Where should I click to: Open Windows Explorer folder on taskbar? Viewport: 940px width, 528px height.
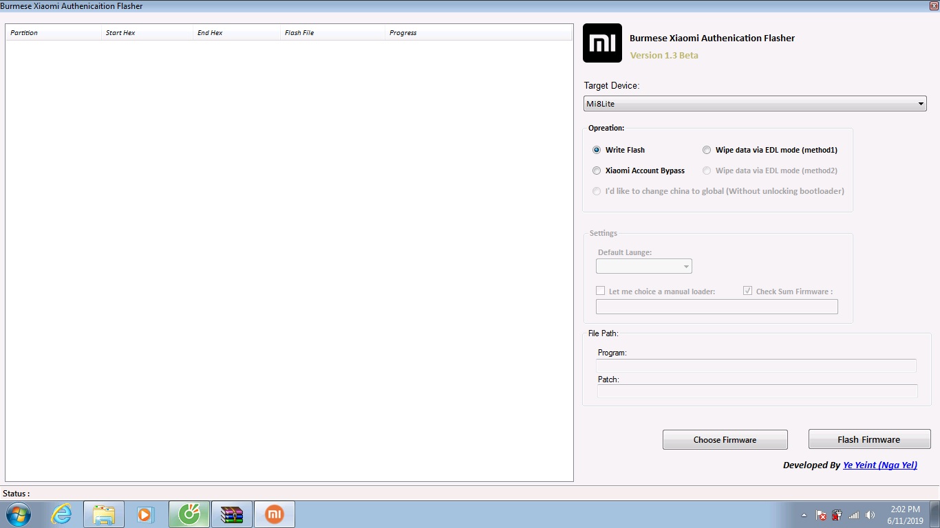104,514
